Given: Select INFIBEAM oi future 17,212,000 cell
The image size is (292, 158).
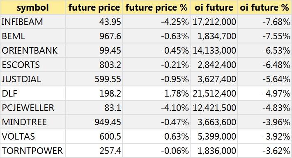Looking at the screenshot, I should point(214,22).
